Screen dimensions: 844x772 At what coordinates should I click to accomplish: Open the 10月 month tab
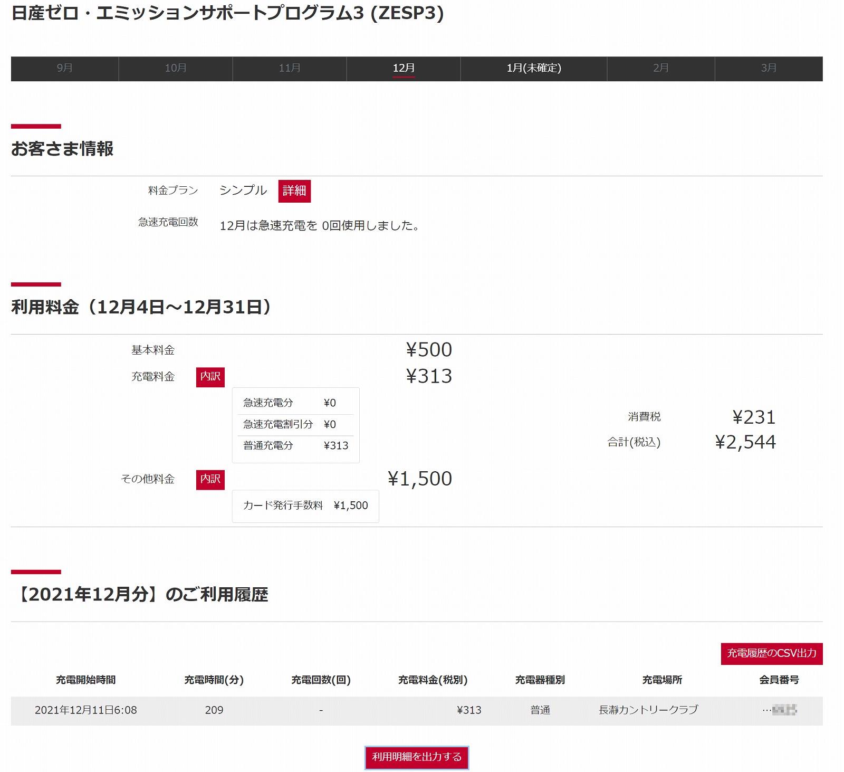click(176, 68)
